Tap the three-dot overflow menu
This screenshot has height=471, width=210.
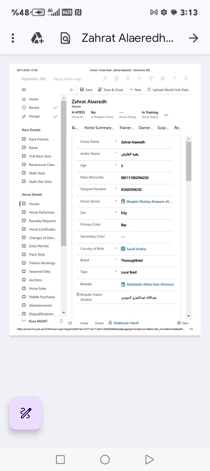pos(13,38)
